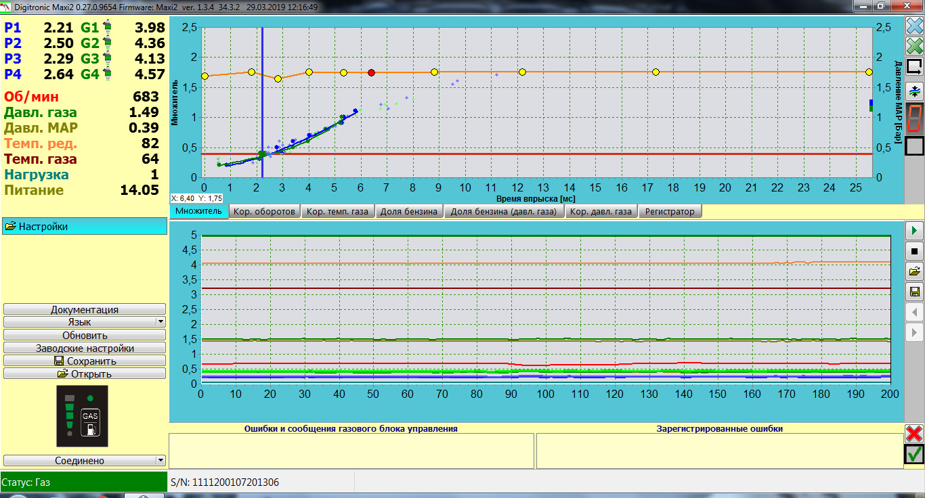Switch to the Регистратор tab
This screenshot has width=925, height=498.
(670, 212)
